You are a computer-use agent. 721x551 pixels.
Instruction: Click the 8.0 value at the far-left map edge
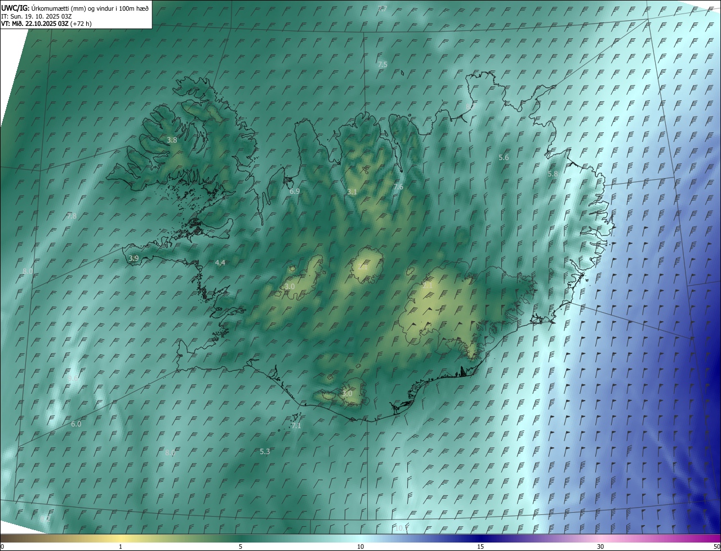(x=28, y=271)
